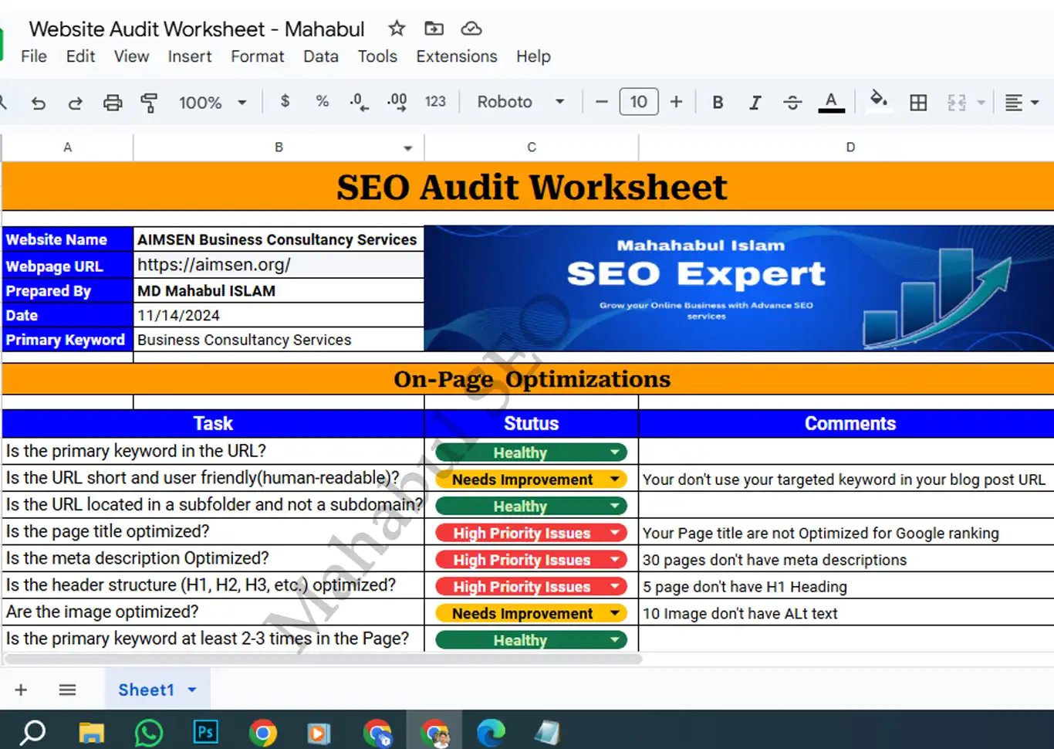
Task: Open the fill color paint bucket
Action: [878, 100]
